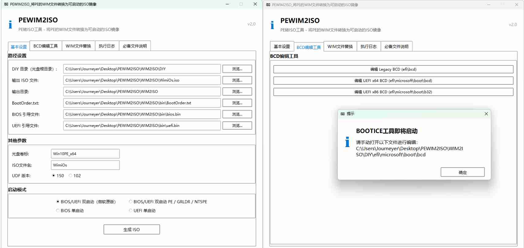524x248 pixels.
Task: Choose BIOS 单启动 boot mode
Action: point(58,211)
